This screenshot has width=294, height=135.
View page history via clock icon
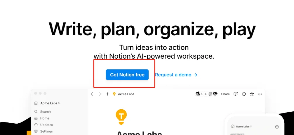[244, 94]
